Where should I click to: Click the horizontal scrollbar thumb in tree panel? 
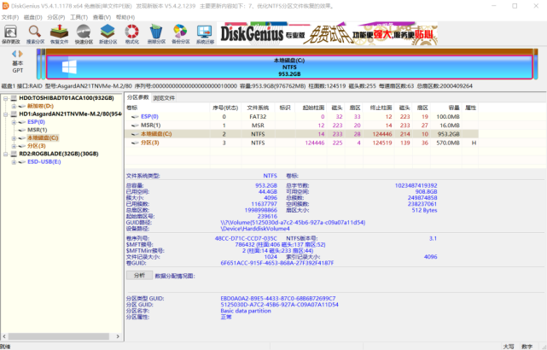(59, 336)
